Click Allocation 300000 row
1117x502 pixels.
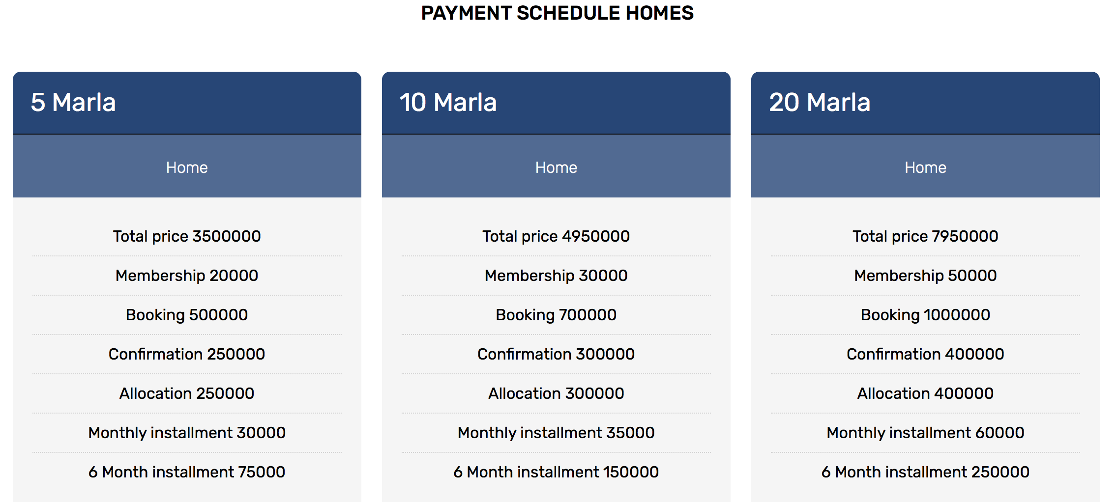tap(556, 393)
